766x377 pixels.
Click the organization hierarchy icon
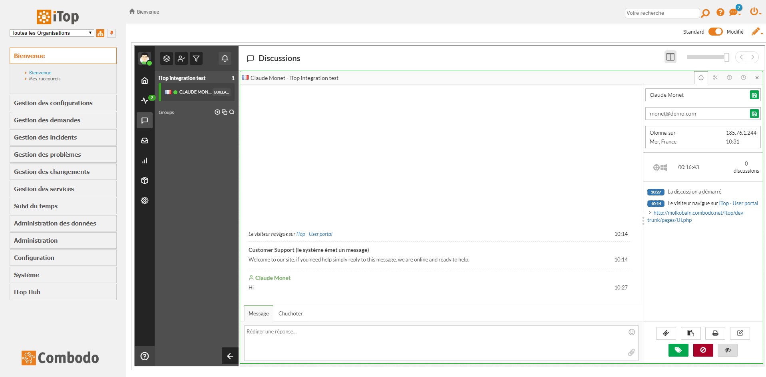coord(100,33)
